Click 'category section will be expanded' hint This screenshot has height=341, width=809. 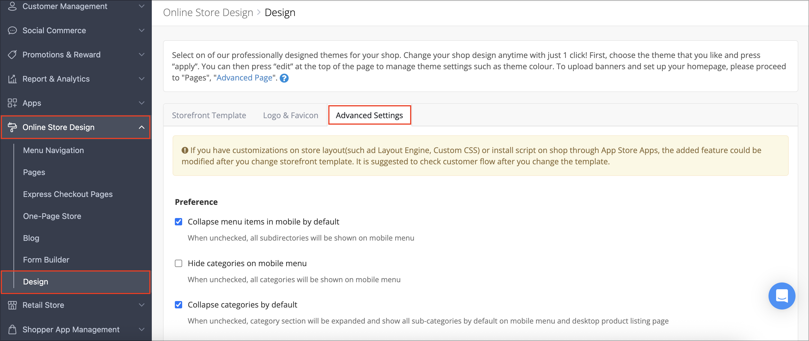point(428,321)
